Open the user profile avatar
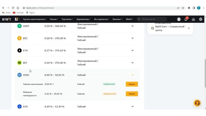206x116 pixels. tap(179, 19)
